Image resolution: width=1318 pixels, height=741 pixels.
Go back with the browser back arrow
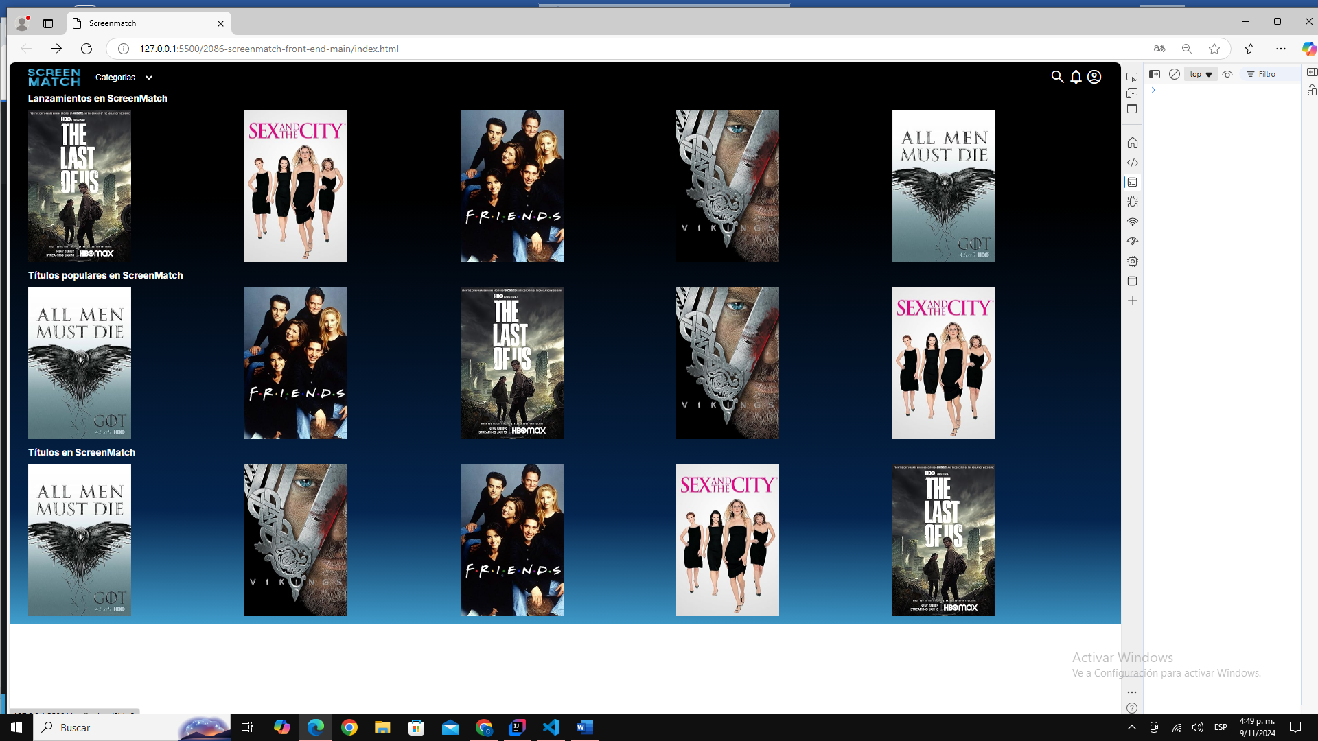[x=26, y=49]
